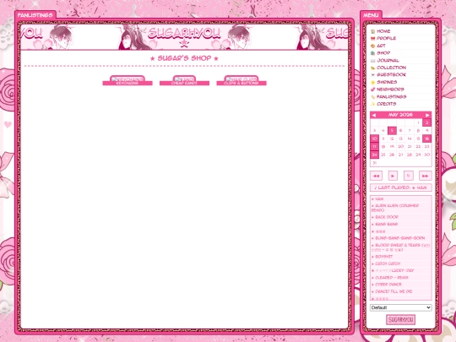This screenshot has width=456, height=342.
Task: Click the palette icon beside Art
Action: pyautogui.click(x=373, y=46)
